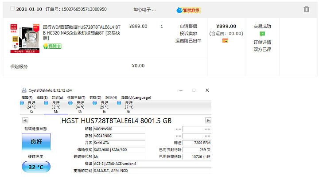Click the 交易成功 transaction status text
The width and height of the screenshot is (319, 195).
click(262, 26)
